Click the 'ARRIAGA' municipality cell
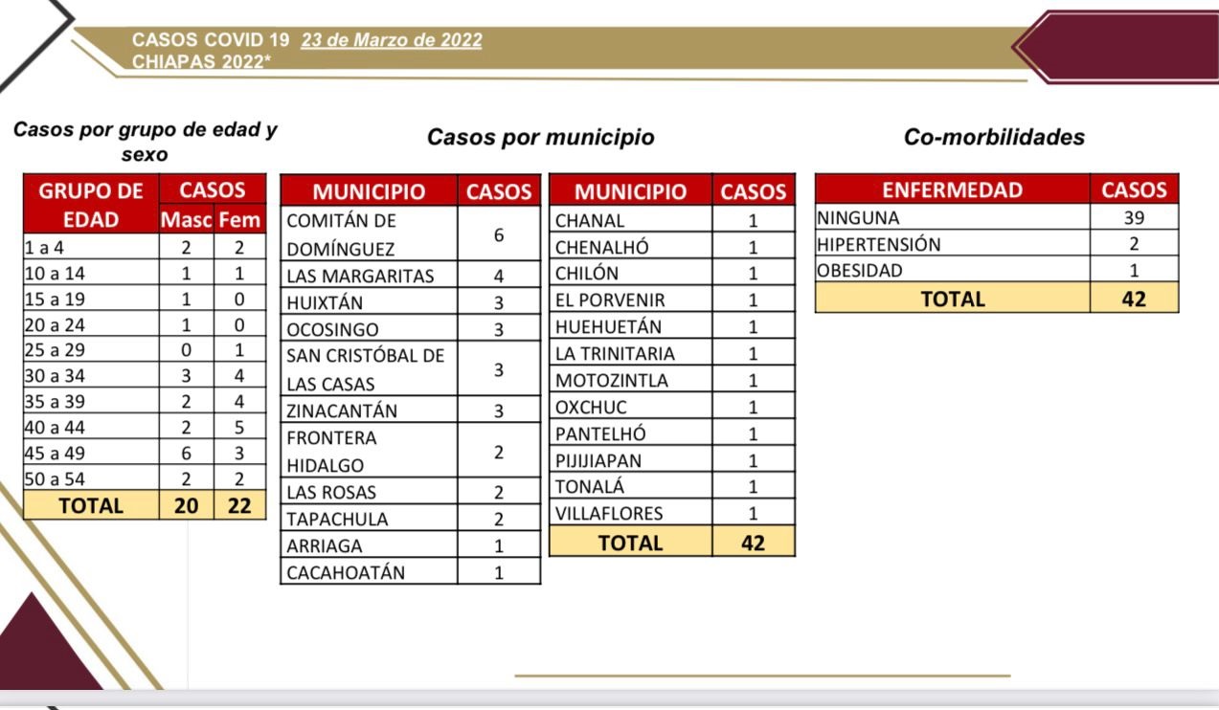This screenshot has width=1219, height=710. click(369, 545)
